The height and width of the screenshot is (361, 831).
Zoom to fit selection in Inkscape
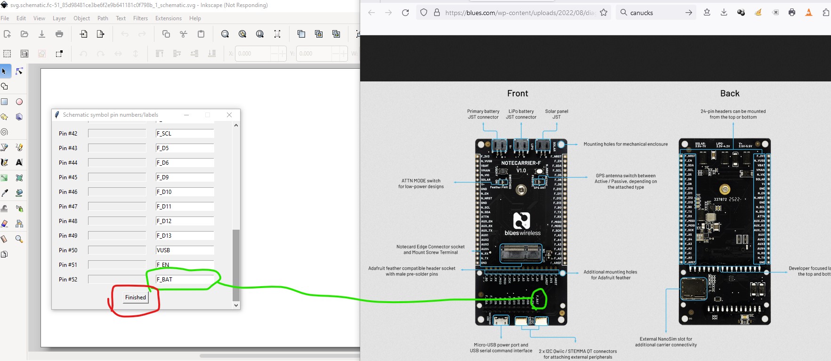(225, 34)
